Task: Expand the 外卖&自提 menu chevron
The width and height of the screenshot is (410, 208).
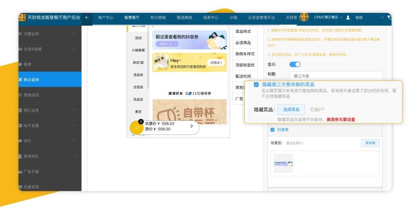Action: click(74, 49)
